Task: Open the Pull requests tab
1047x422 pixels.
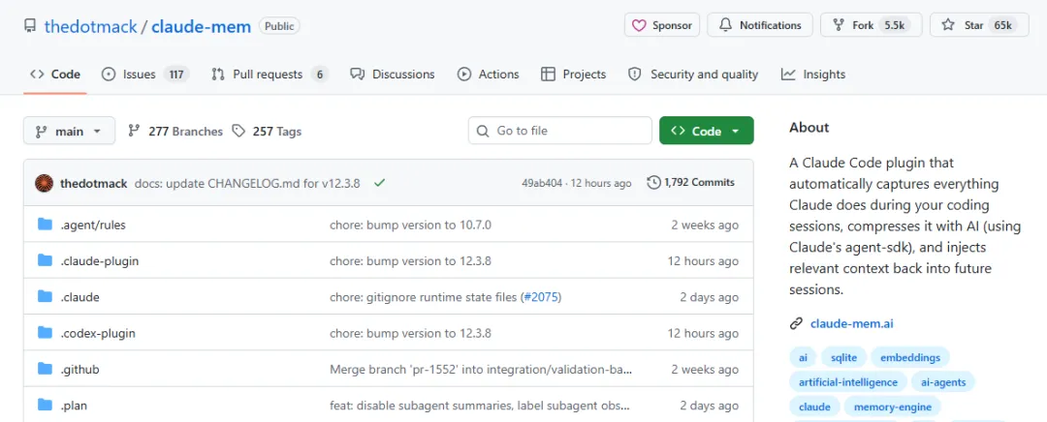Action: 268,75
